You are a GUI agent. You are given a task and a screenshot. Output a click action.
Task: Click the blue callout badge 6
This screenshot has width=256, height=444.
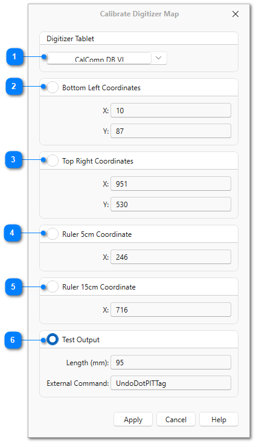13,340
